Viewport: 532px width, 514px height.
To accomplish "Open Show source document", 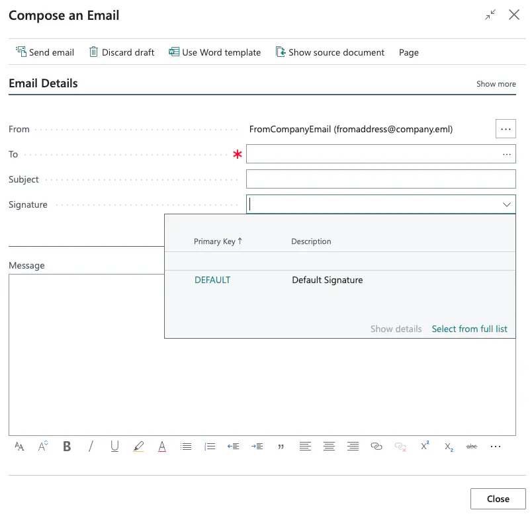I will 330,52.
